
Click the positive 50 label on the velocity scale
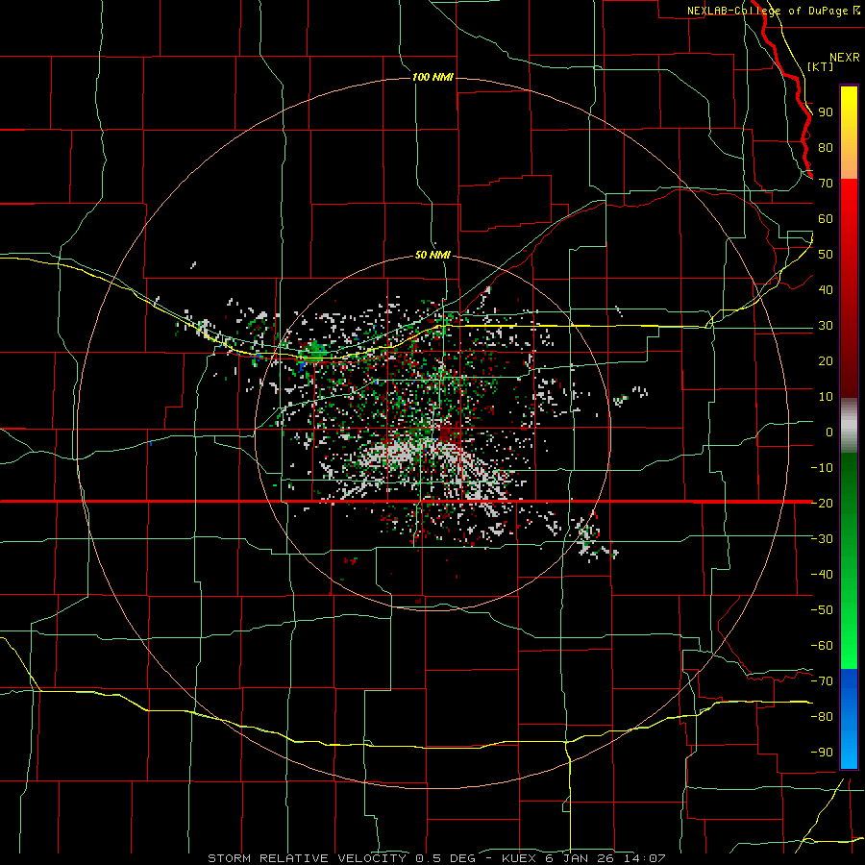click(x=826, y=255)
